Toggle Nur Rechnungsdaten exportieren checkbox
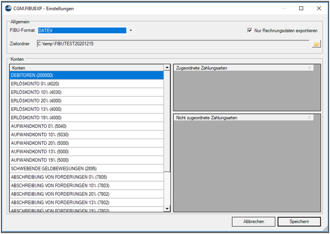330x234 pixels. (250, 31)
